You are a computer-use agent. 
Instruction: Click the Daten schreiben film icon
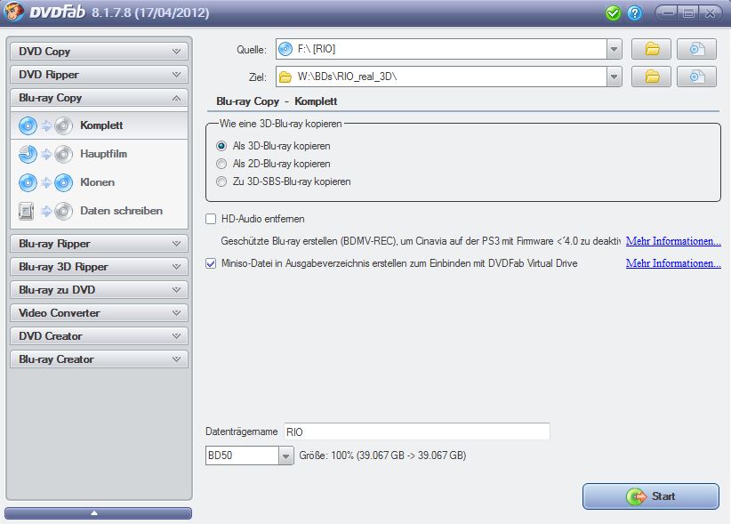point(45,211)
